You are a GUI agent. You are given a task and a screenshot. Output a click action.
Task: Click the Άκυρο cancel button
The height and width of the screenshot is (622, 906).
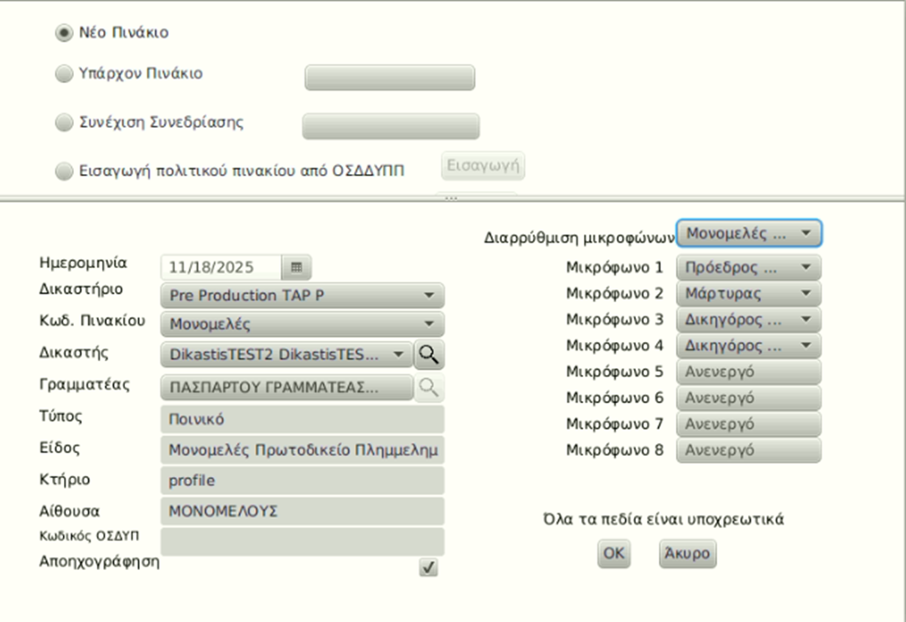coord(687,554)
